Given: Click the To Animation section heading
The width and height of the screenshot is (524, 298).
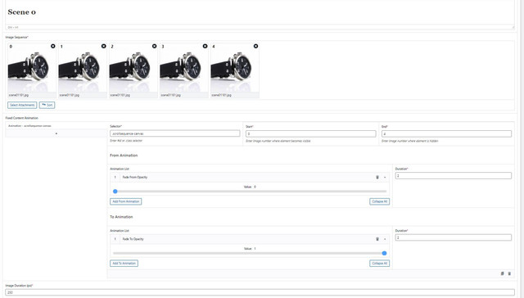Looking at the screenshot, I should click(121, 217).
